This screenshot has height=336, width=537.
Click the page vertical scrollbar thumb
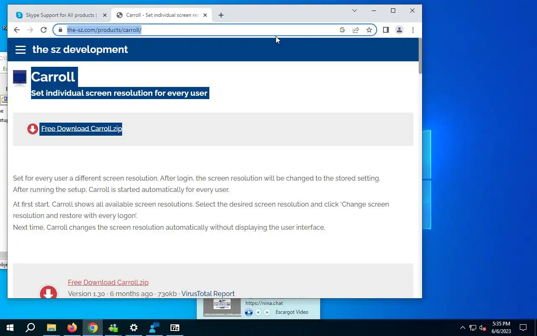coord(420,55)
